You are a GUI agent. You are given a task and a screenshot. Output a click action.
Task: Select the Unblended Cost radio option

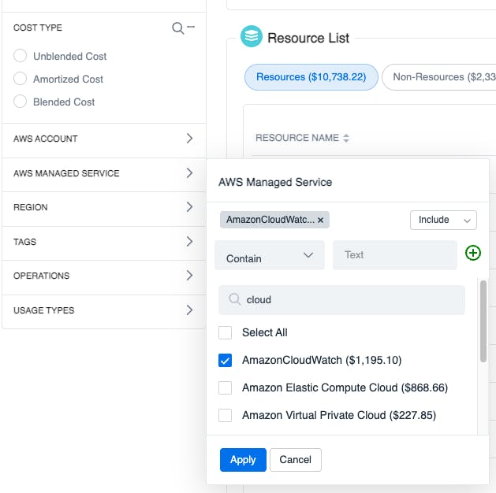pyautogui.click(x=21, y=56)
